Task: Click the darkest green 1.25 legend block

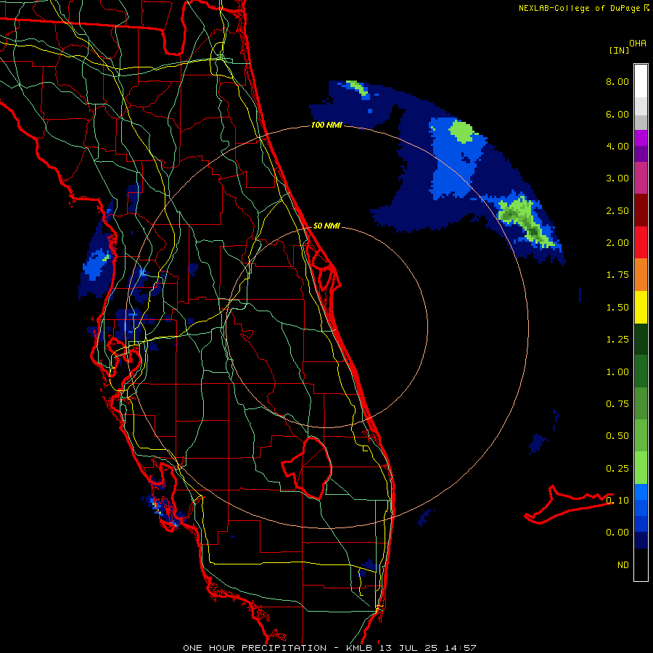Action: pyautogui.click(x=641, y=339)
